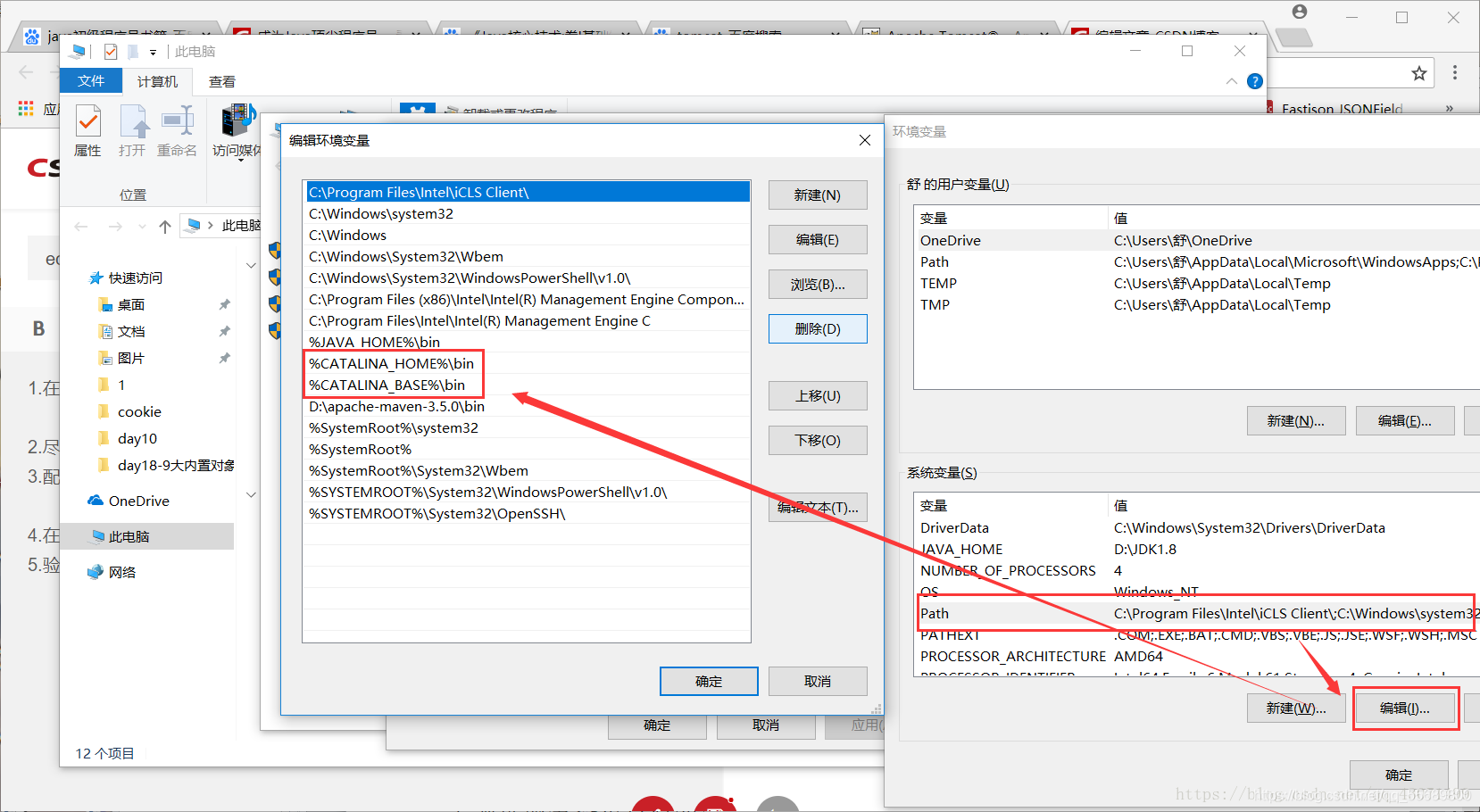Open quick access toolbar customize dropdown
Image resolution: width=1480 pixels, height=812 pixels.
(153, 52)
